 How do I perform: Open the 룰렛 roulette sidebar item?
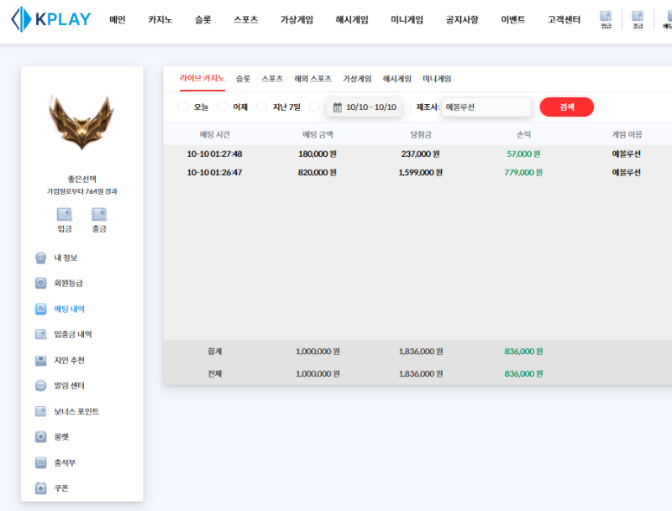pyautogui.click(x=60, y=437)
